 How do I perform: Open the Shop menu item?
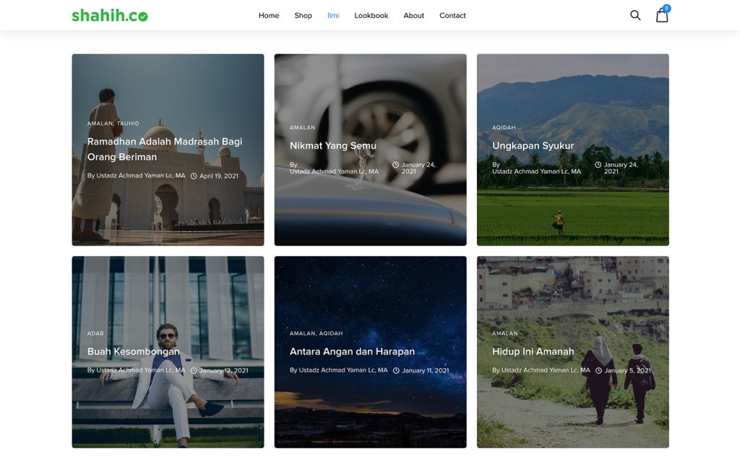tap(304, 15)
